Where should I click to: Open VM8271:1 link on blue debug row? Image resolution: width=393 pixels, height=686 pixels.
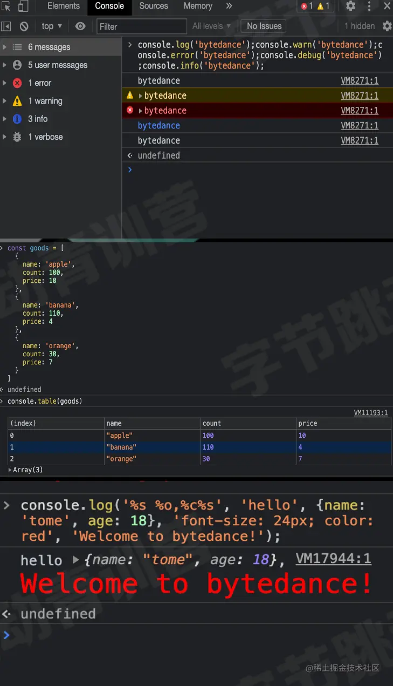pos(360,125)
